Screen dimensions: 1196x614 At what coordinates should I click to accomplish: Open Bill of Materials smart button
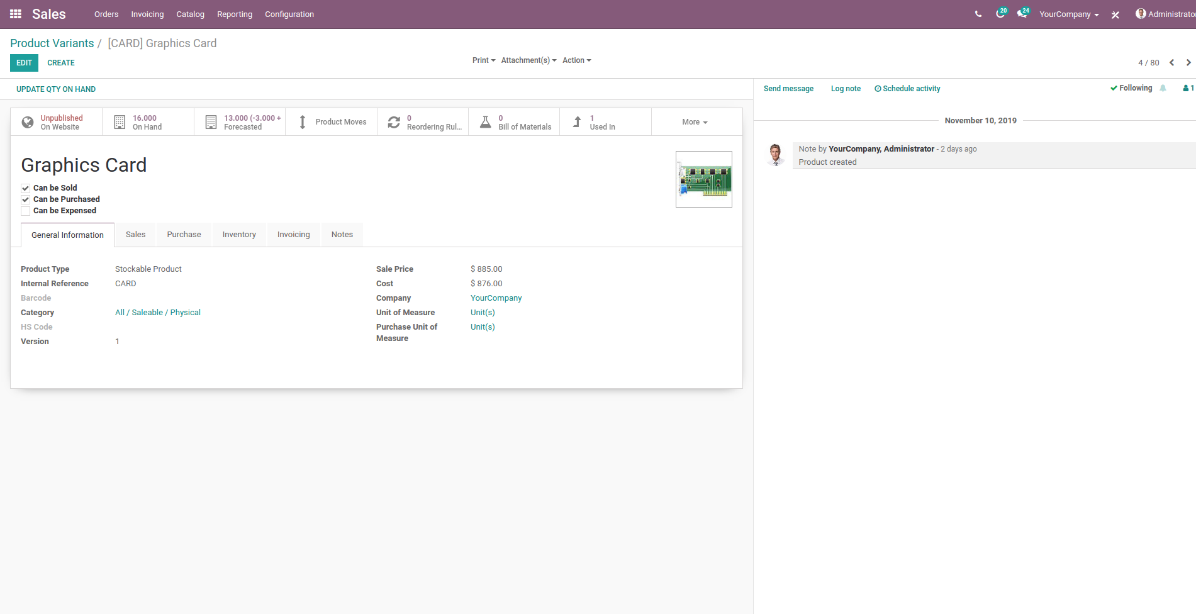click(485, 121)
